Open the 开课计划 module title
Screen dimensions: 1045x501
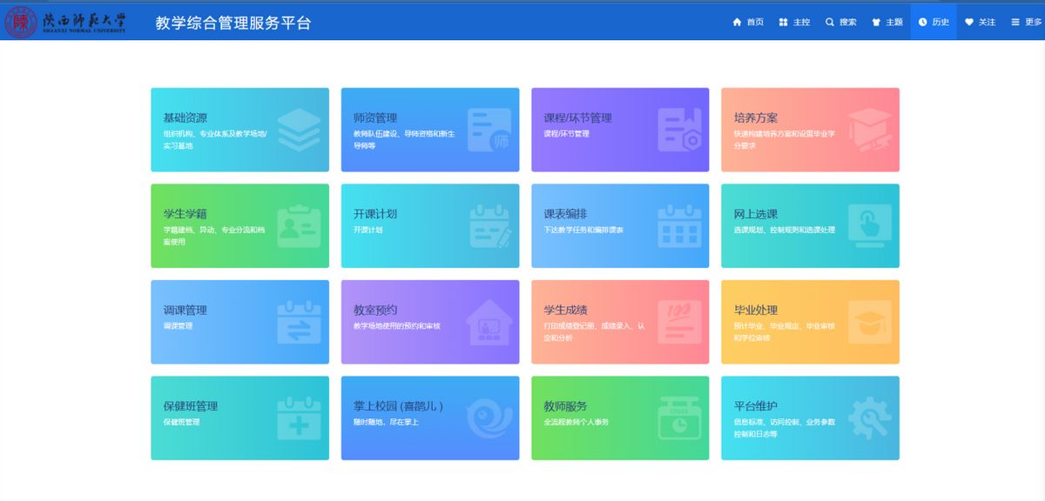[375, 214]
